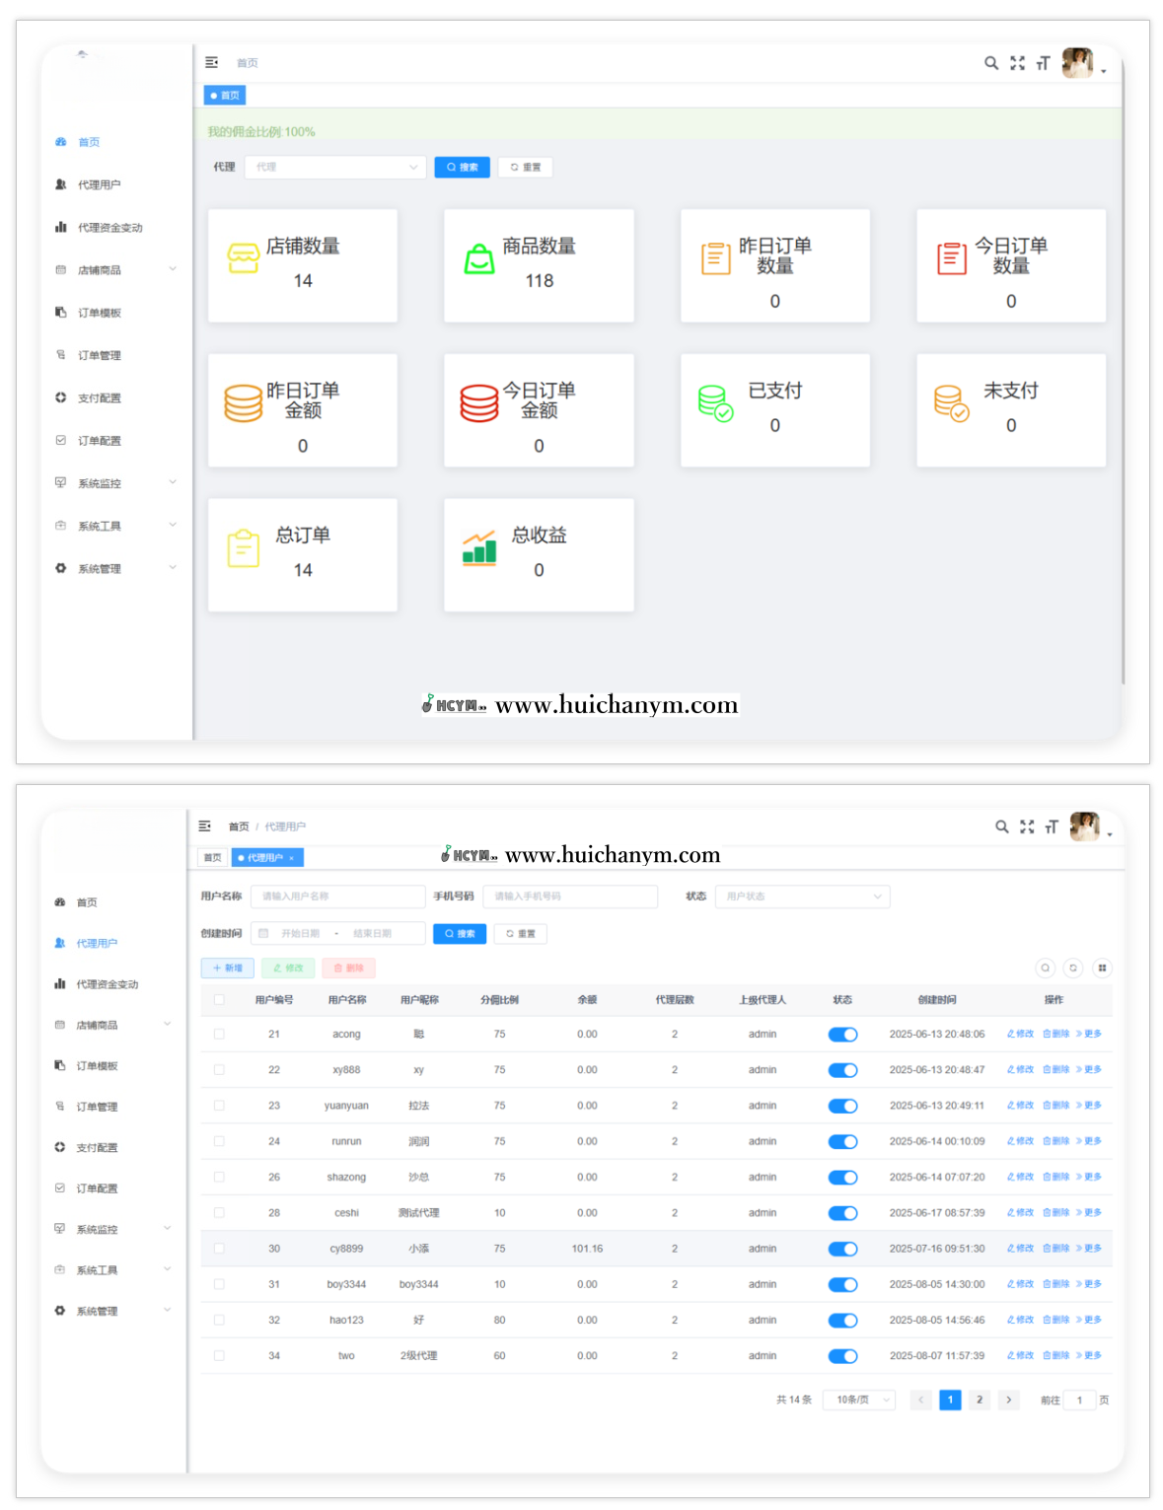This screenshot has width=1163, height=1510.
Task: Open the 10条/页 page size dropdown
Action: click(861, 1400)
